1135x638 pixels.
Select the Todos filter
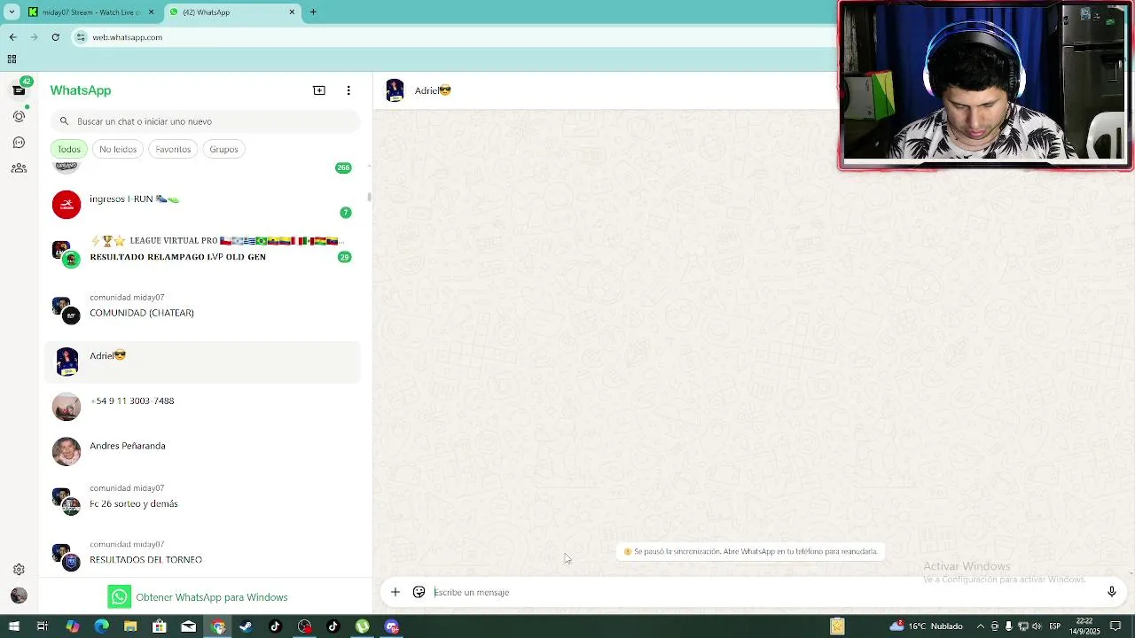(x=69, y=149)
